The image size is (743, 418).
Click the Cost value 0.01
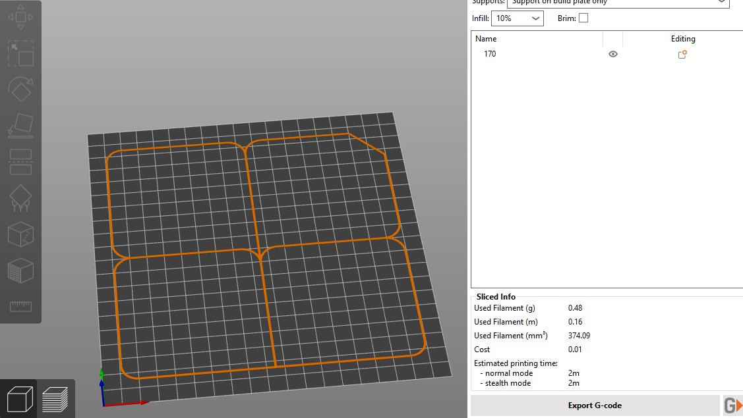[x=575, y=349]
